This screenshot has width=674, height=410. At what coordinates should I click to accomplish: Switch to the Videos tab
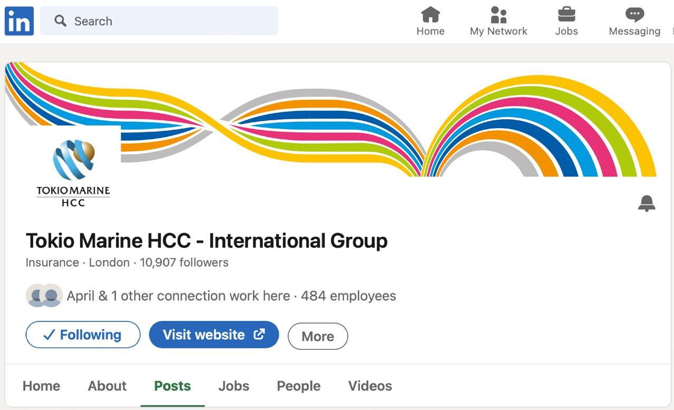tap(370, 386)
